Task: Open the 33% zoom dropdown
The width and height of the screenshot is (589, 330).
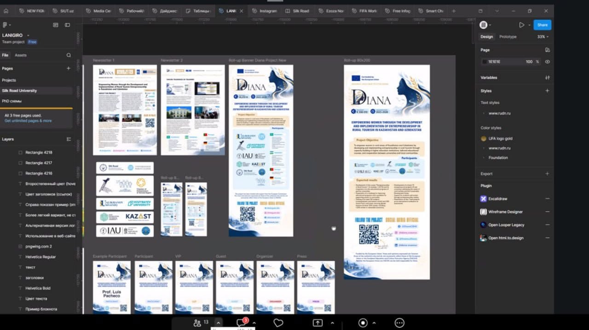Action: pyautogui.click(x=543, y=37)
